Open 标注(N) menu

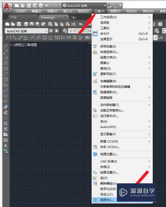132,11
